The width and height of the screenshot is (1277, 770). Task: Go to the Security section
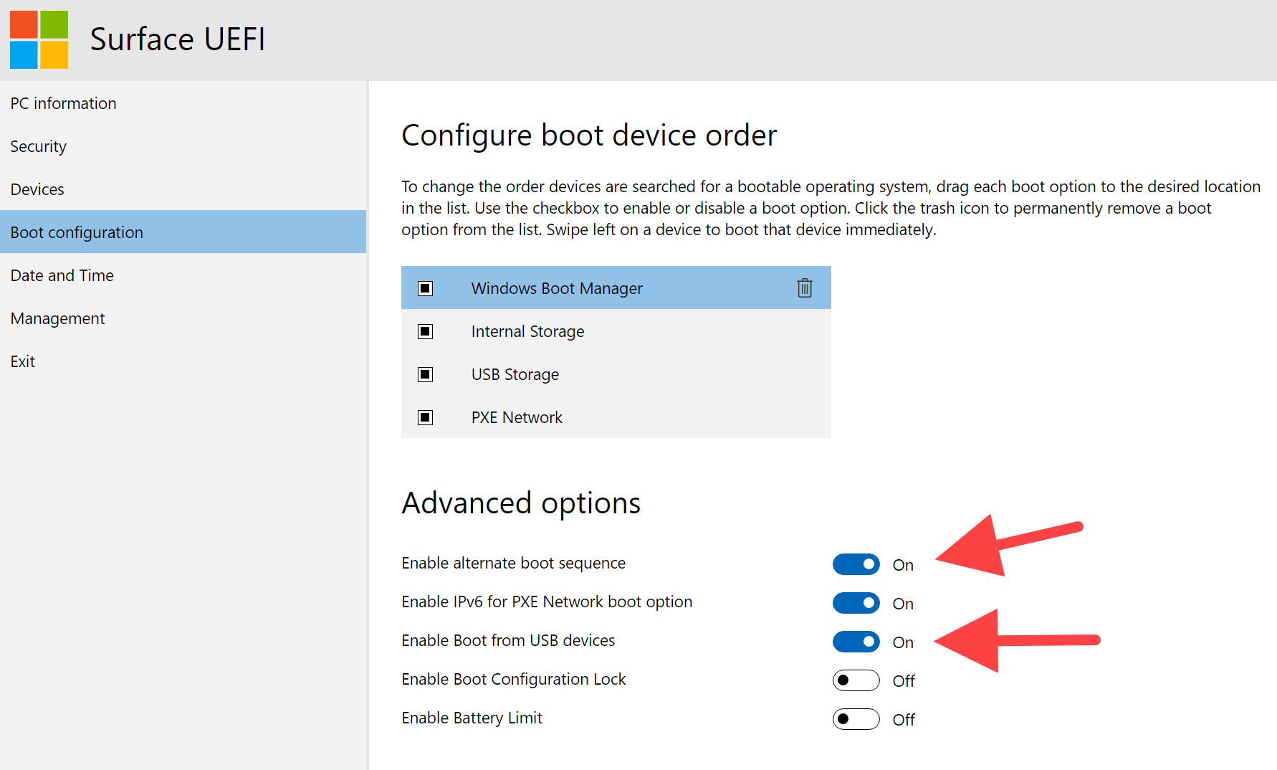click(x=183, y=146)
